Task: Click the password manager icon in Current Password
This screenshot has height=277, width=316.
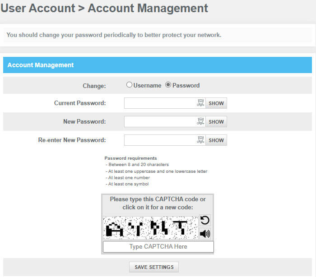Action: pos(200,103)
